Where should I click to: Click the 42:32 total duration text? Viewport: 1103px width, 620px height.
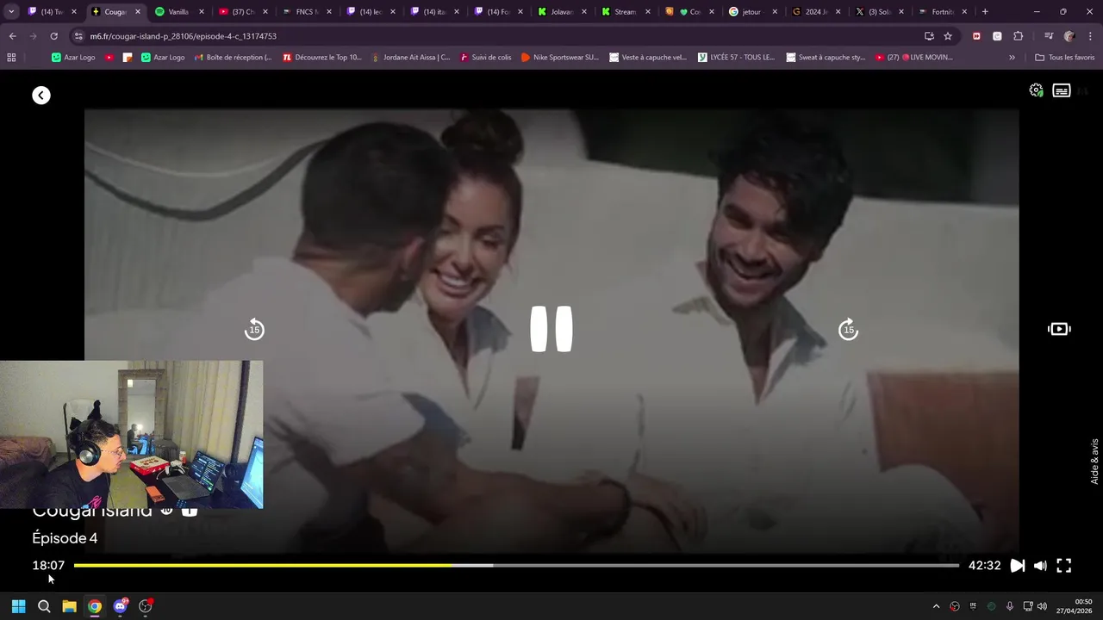(x=984, y=566)
